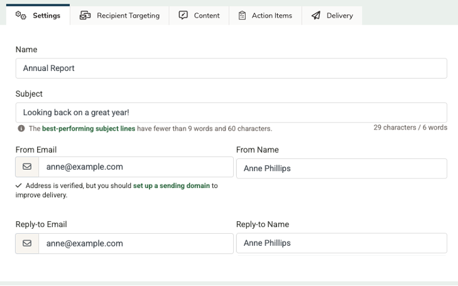Click the Settings gears icon
The height and width of the screenshot is (286, 458).
click(x=21, y=16)
